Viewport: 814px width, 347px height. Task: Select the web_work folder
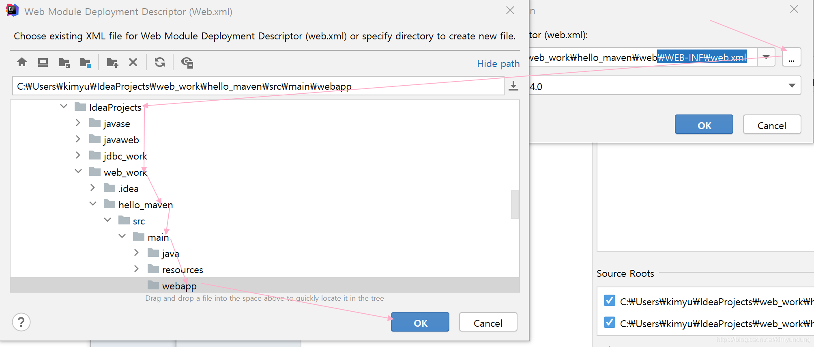125,172
